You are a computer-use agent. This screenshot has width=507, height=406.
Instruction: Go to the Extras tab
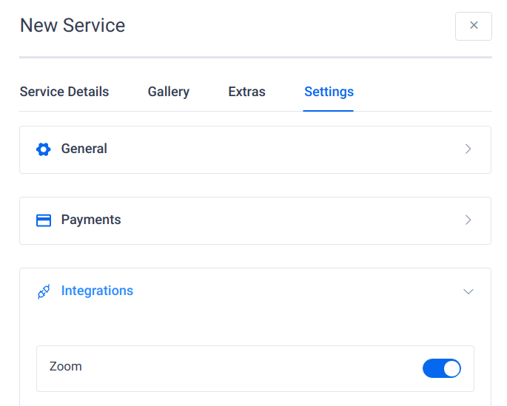246,92
